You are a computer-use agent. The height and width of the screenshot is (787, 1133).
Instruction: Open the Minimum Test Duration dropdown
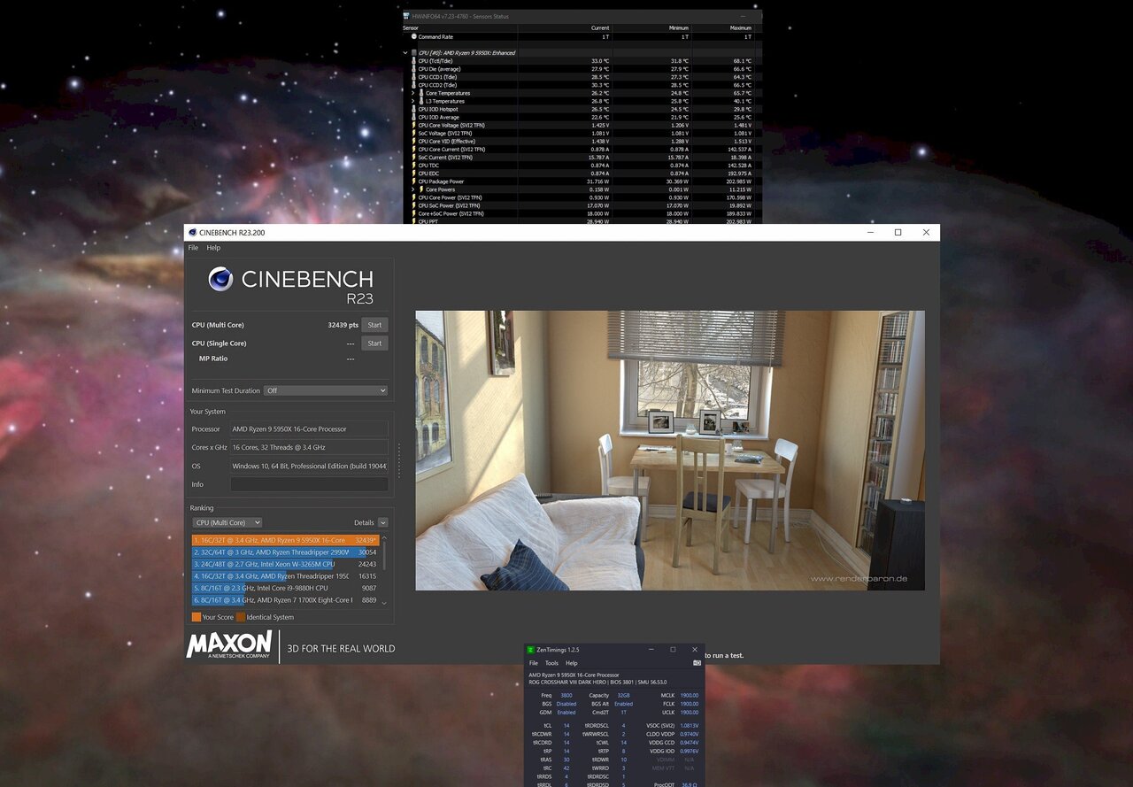tap(326, 390)
